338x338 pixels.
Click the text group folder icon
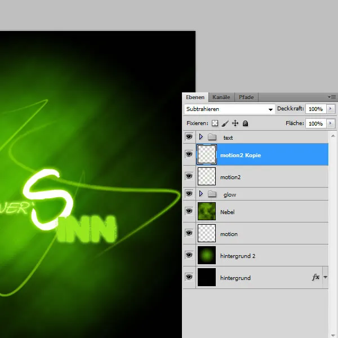point(212,137)
